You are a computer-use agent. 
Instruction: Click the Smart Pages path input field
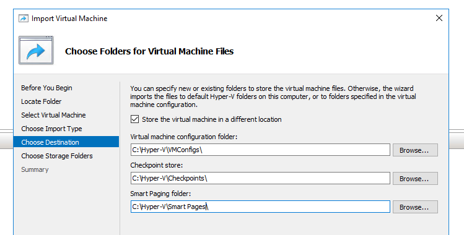pos(260,207)
